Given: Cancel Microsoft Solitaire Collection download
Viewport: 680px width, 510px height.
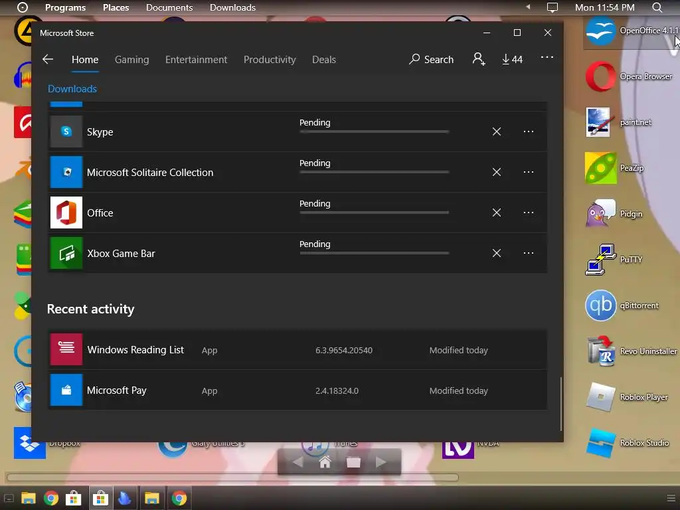Looking at the screenshot, I should tap(497, 172).
